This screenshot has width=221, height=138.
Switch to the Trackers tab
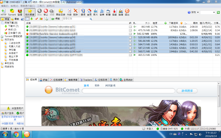(86, 80)
